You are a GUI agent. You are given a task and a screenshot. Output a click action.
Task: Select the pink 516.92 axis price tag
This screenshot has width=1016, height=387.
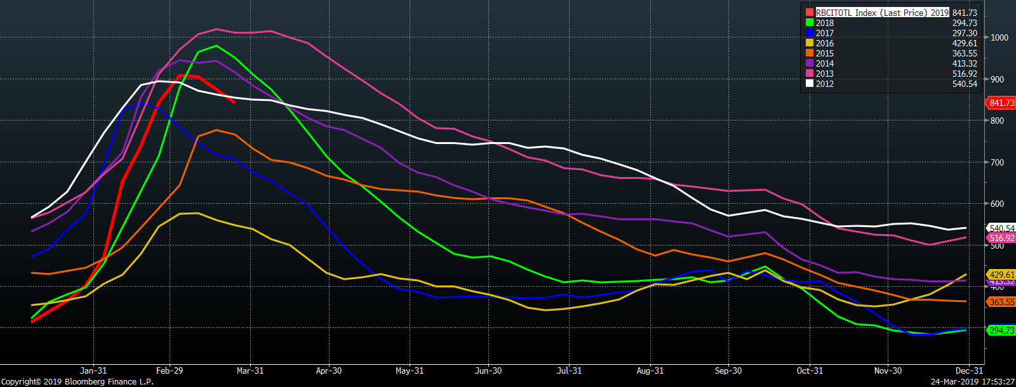(1001, 239)
